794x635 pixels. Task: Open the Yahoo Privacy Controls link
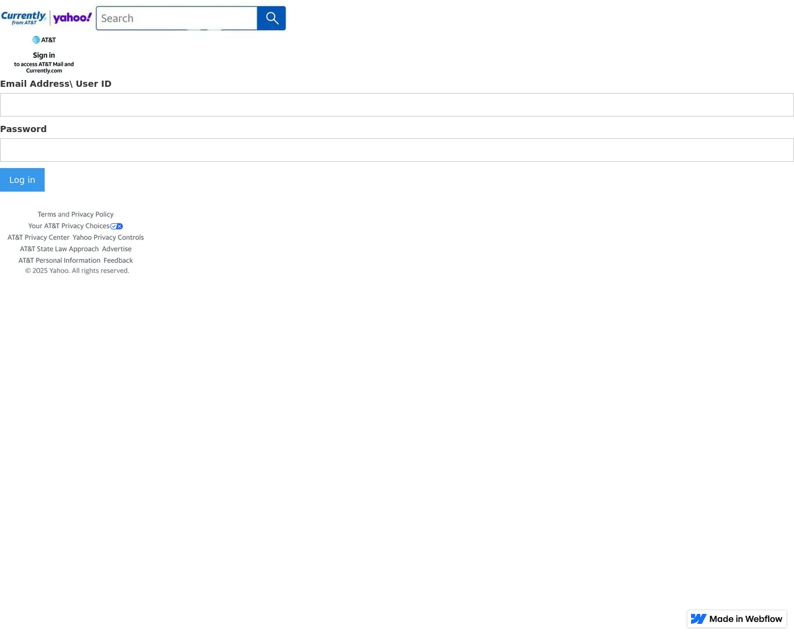click(x=108, y=238)
